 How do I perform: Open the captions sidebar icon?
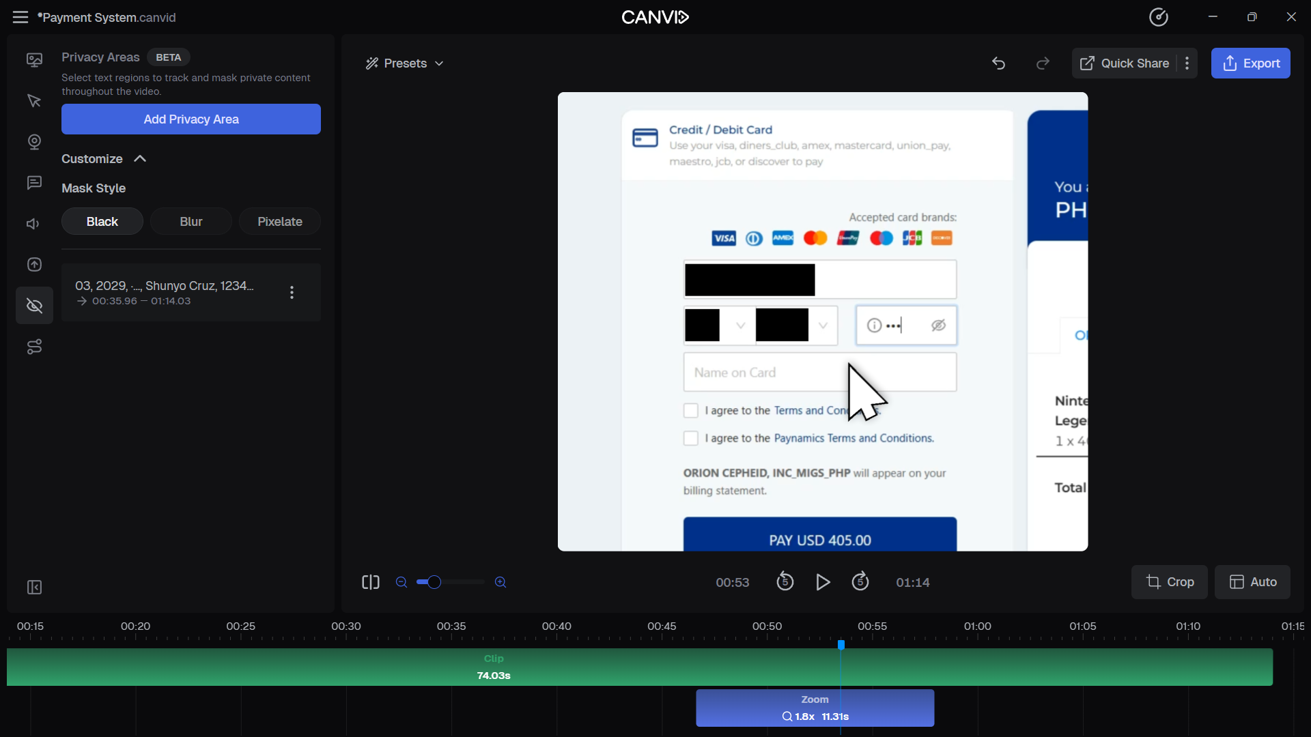(34, 183)
